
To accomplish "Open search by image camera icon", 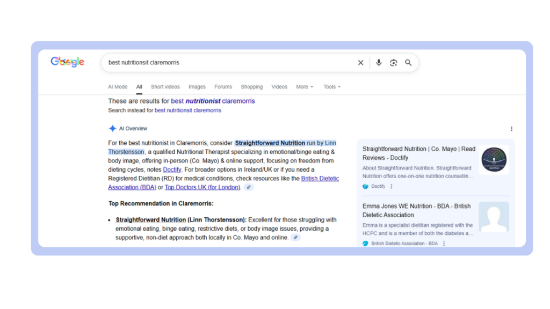I will coord(394,63).
